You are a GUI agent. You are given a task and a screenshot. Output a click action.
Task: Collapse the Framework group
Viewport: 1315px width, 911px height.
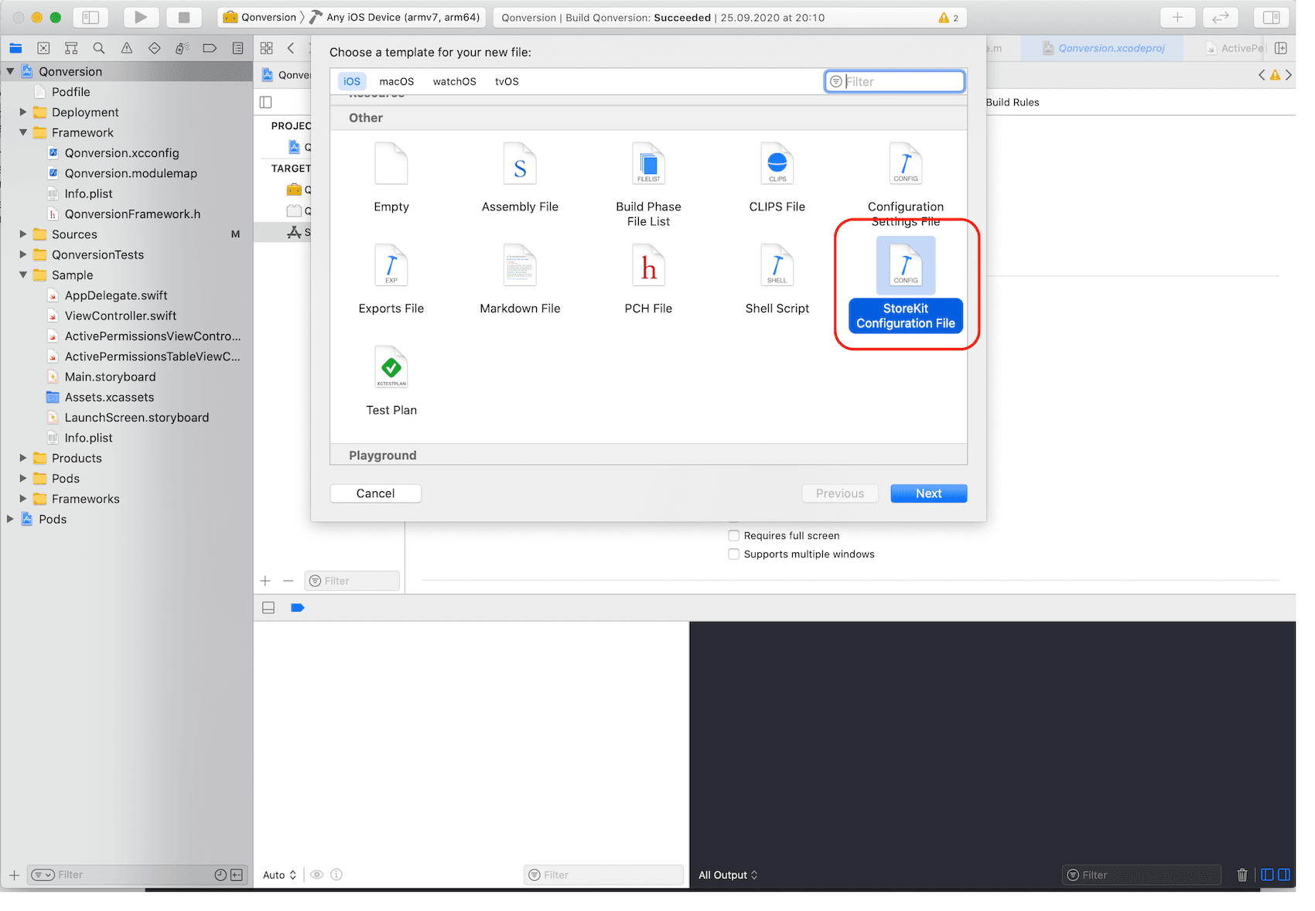(23, 132)
